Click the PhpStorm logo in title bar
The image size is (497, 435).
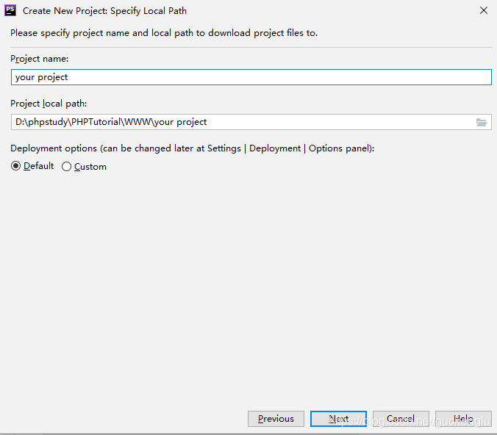coord(10,10)
